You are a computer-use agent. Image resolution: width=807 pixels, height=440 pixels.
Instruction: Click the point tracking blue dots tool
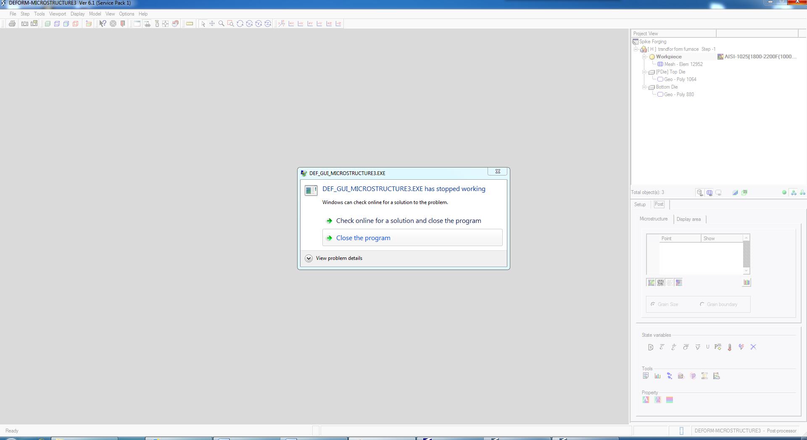point(669,376)
